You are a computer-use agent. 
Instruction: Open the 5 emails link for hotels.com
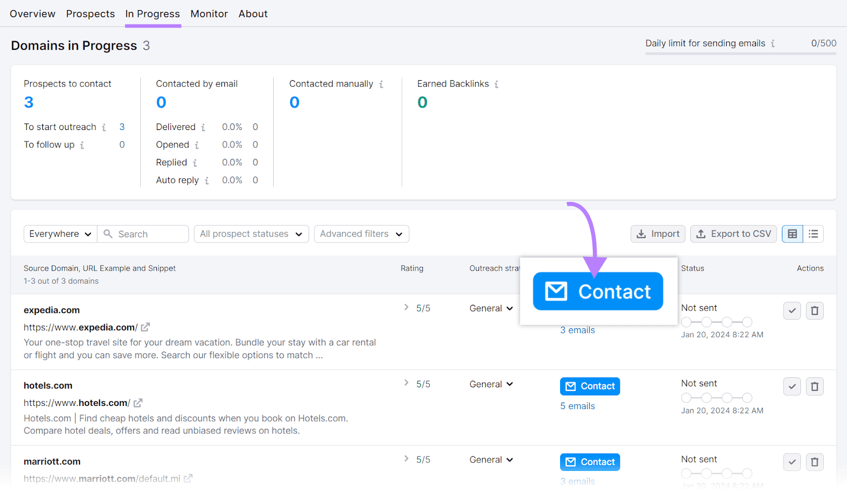[x=577, y=405]
